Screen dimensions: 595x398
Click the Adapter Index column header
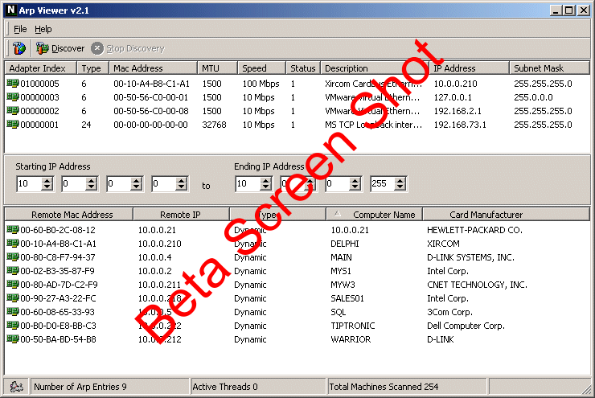pyautogui.click(x=39, y=68)
